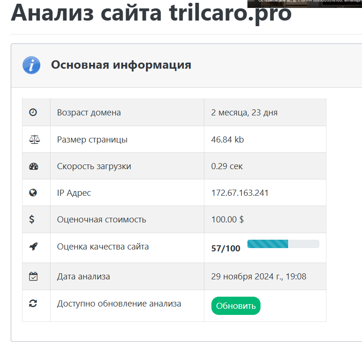Click the Доступно обновление анализа label

[119, 304]
